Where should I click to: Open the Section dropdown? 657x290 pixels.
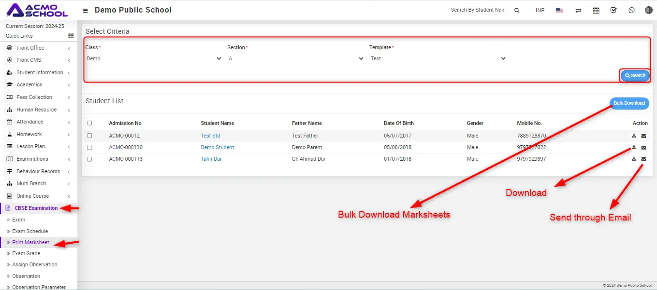click(296, 58)
